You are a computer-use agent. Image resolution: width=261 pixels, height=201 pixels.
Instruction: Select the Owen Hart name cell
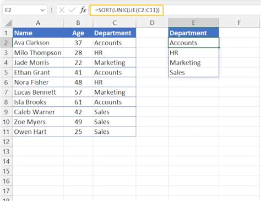[38, 132]
